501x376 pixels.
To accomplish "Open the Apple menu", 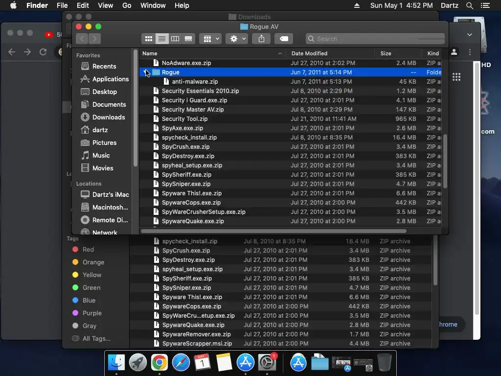I will [13, 5].
